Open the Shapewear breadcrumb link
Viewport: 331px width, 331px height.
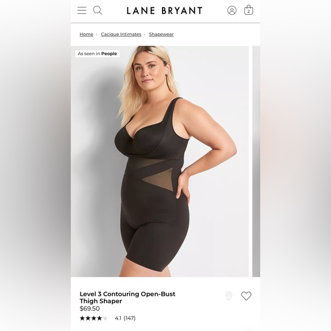coord(162,34)
